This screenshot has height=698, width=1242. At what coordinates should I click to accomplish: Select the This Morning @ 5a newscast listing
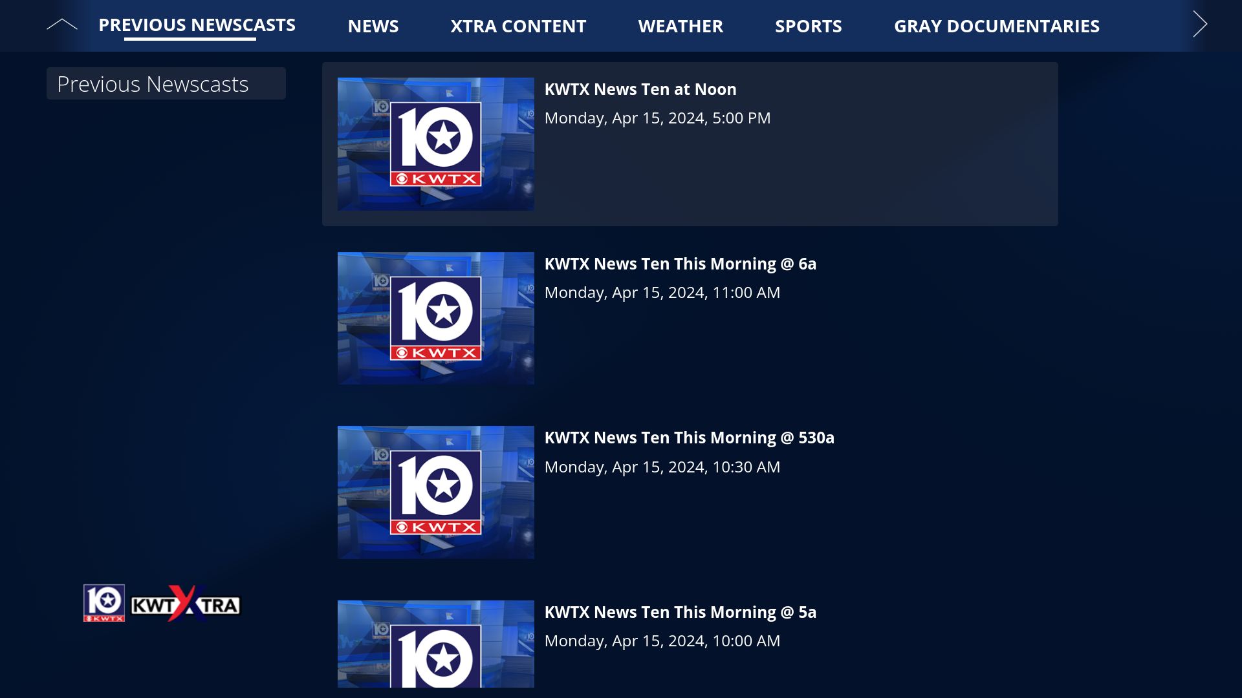680,611
